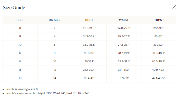
Task: Select the BUST column header
Action: pyautogui.click(x=89, y=20)
